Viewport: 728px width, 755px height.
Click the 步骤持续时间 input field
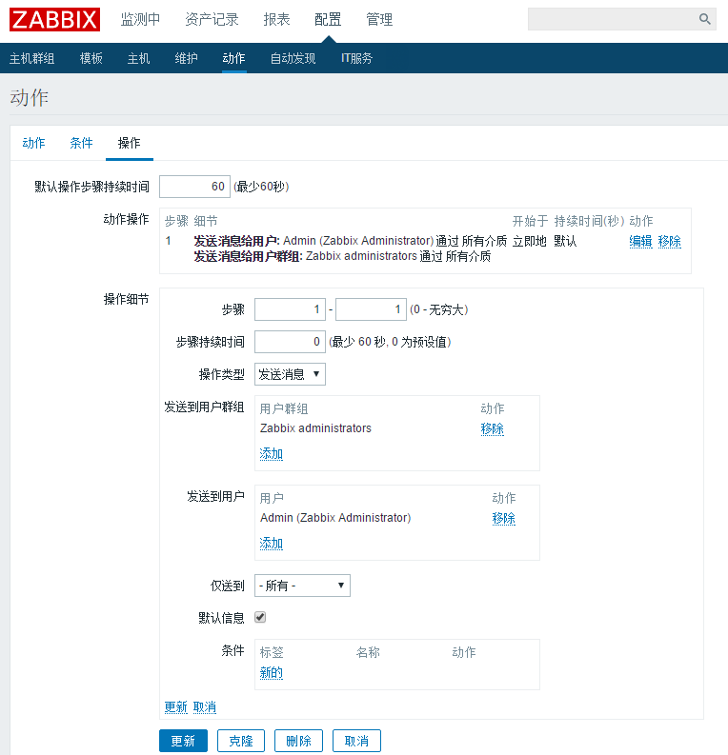click(x=290, y=342)
